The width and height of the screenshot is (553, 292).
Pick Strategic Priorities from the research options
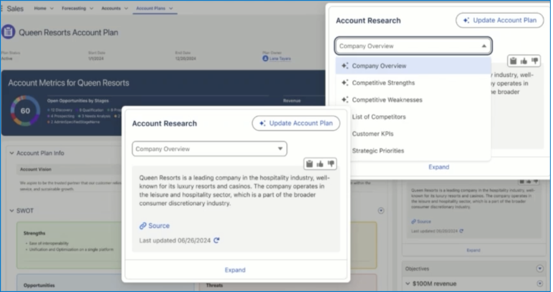pyautogui.click(x=378, y=151)
